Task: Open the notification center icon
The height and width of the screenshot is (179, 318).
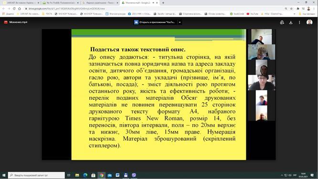Action: (x=312, y=175)
